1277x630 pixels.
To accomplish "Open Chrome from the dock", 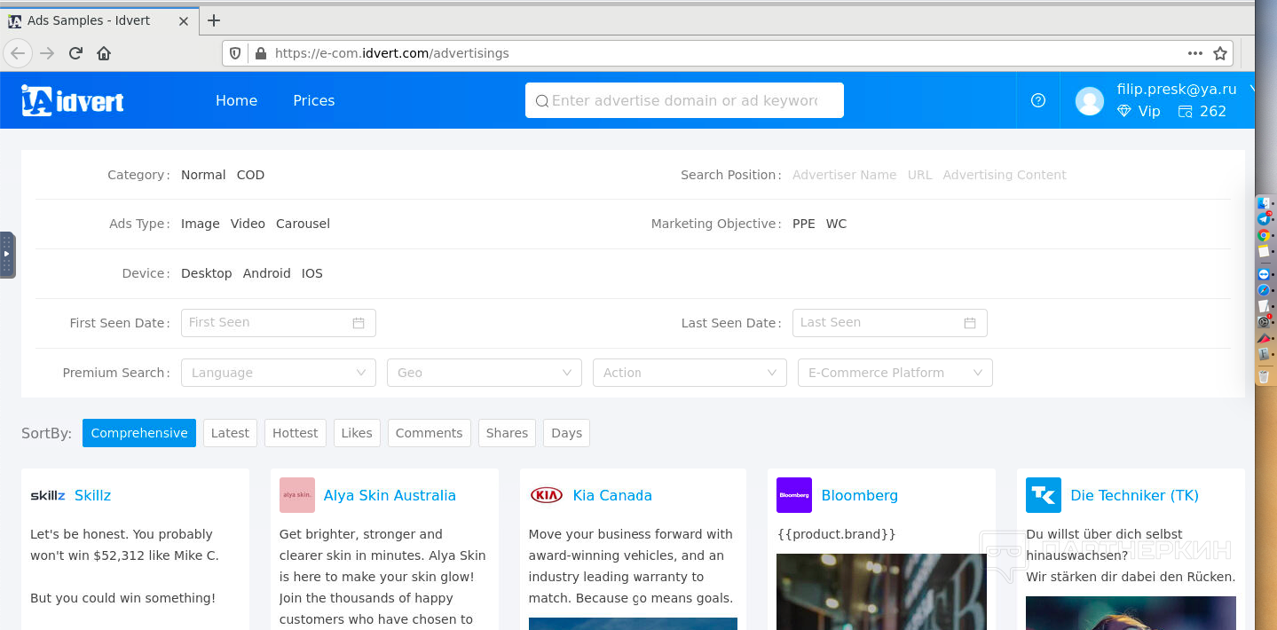I will click(1264, 235).
